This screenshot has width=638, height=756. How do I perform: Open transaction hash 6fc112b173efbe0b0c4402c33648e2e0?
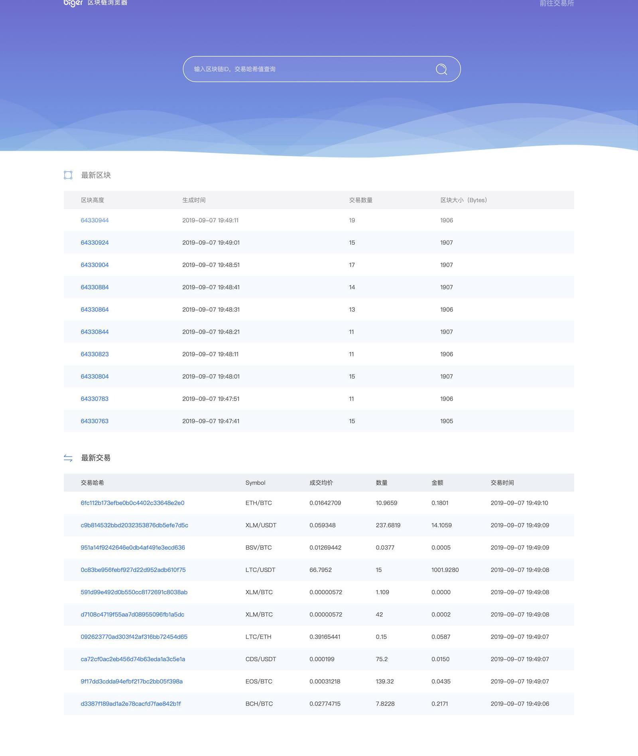132,503
